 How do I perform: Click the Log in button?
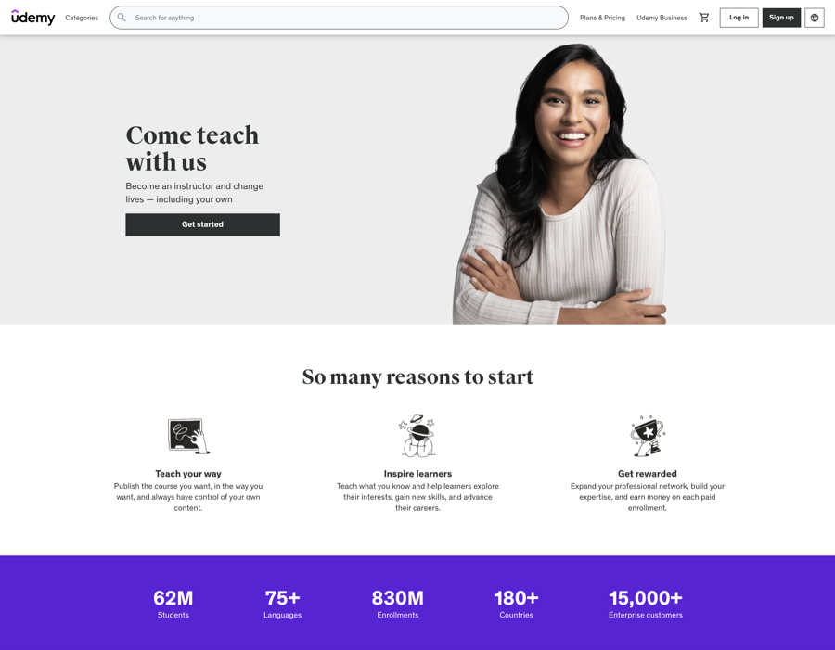[739, 18]
